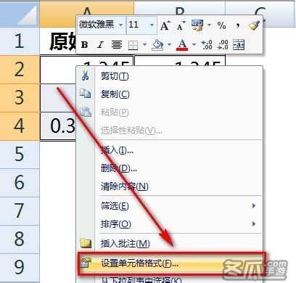The width and height of the screenshot is (296, 283).
Task: Toggle Italic in the mini toolbar
Action: [100, 45]
